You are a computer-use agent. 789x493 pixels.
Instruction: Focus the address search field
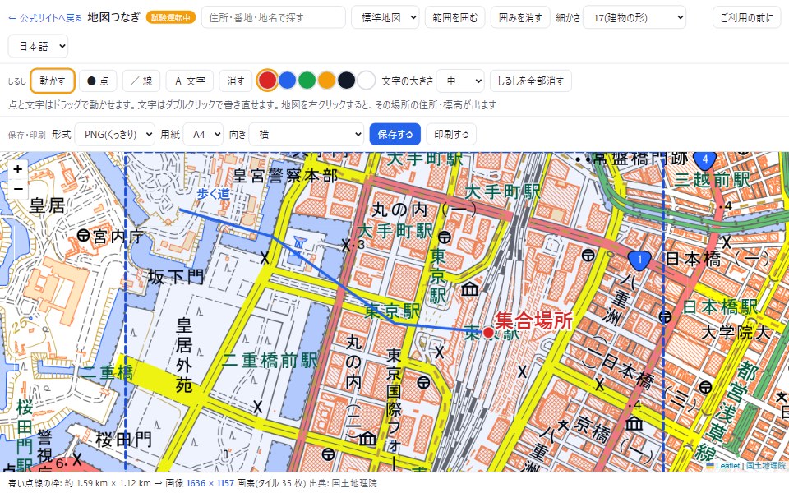click(274, 17)
